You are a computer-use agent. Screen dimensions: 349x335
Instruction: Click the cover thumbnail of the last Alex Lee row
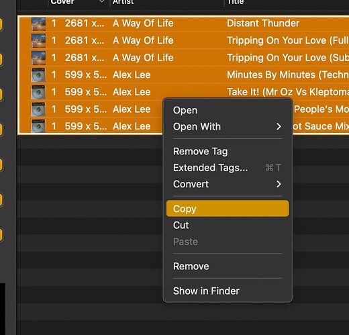tap(38, 126)
